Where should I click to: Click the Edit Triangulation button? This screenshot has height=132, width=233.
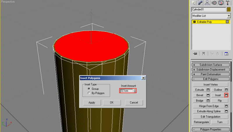[x=211, y=117]
